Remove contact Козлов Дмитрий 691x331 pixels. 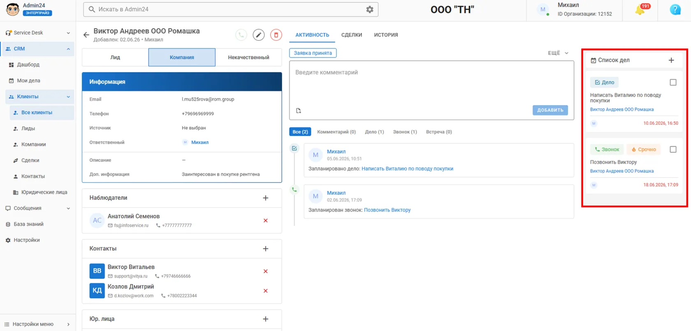266,291
